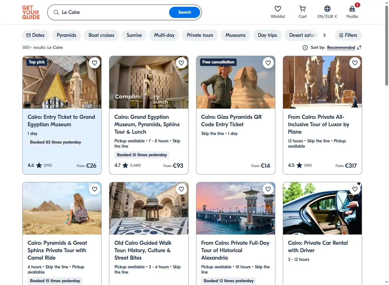The width and height of the screenshot is (389, 285).
Task: Open the Filters panel
Action: 348,35
